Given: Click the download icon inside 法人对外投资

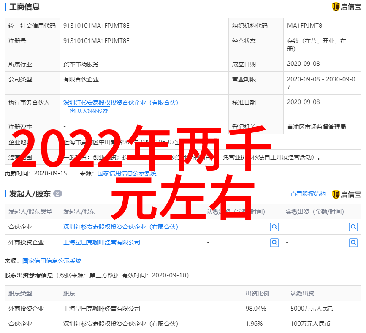Looking at the screenshot, I should 73,111.
